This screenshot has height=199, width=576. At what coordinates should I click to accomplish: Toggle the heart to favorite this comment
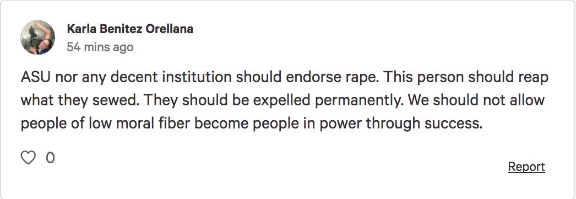click(x=28, y=158)
